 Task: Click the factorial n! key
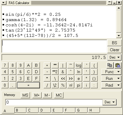pyautogui.click(x=71, y=85)
